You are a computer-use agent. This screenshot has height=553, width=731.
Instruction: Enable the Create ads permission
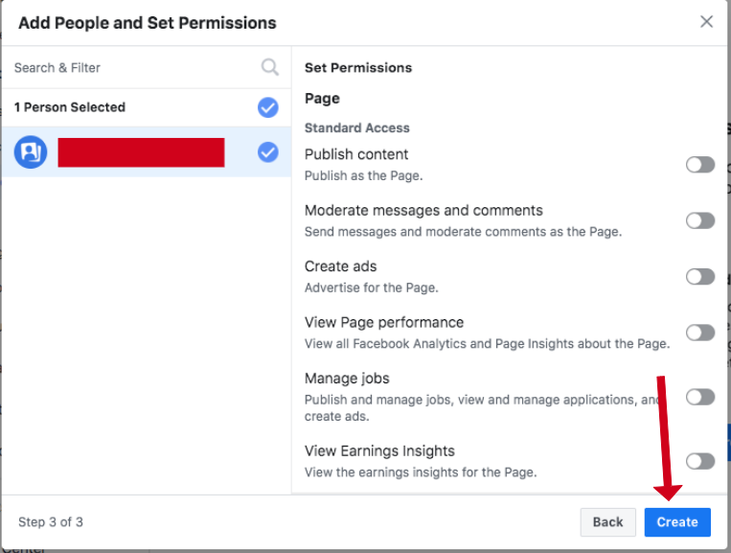[700, 276]
